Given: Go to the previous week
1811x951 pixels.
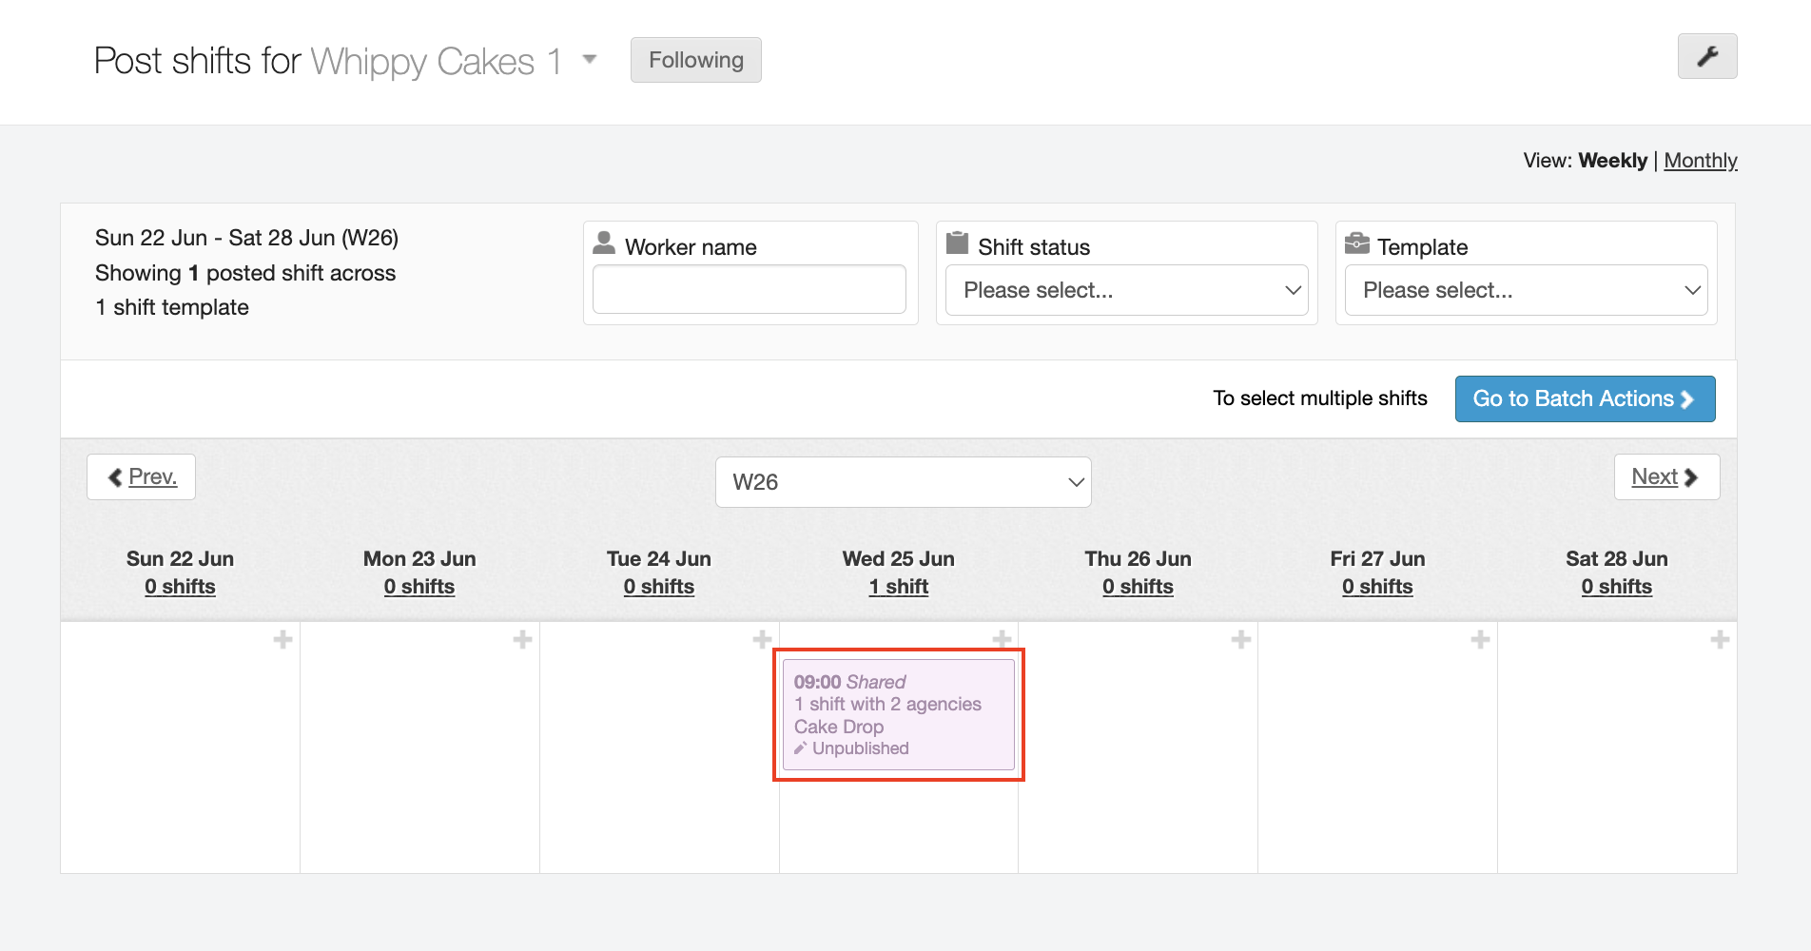Looking at the screenshot, I should 142,476.
